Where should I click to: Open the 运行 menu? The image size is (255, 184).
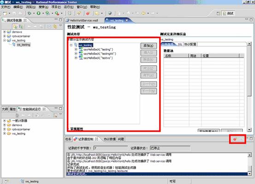click(69, 7)
